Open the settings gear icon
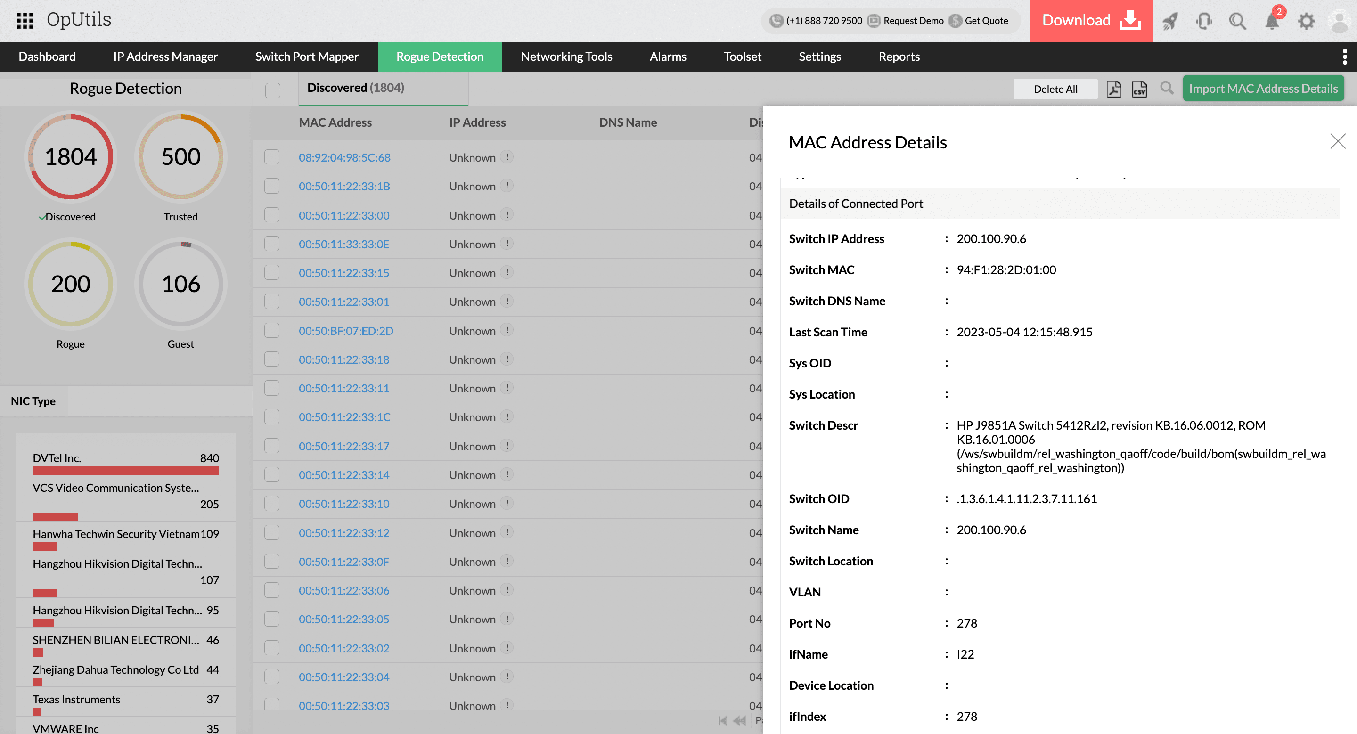The image size is (1357, 734). tap(1306, 21)
